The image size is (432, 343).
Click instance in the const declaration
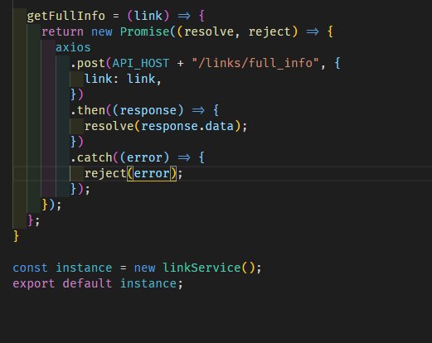pyautogui.click(x=84, y=268)
